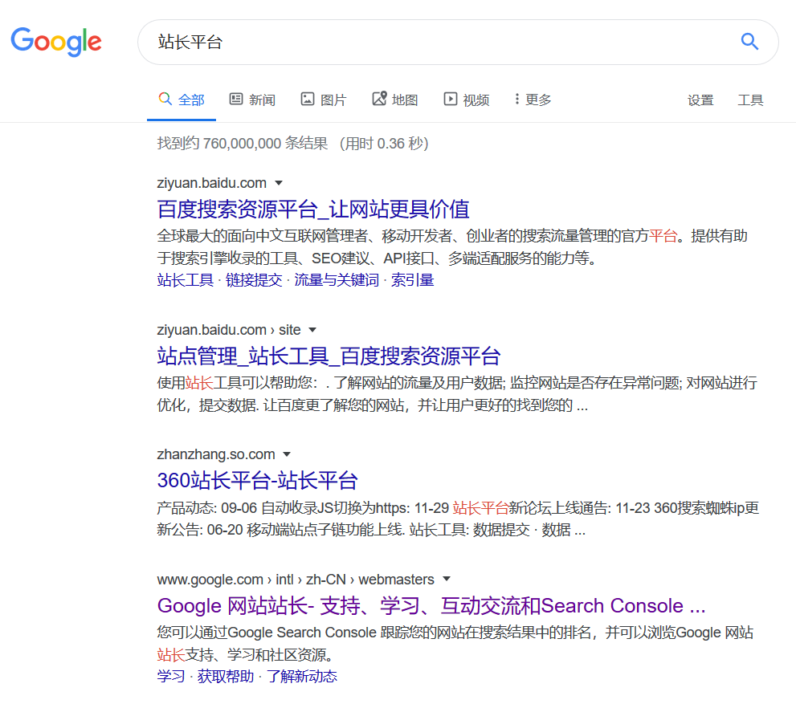Expand arrow next to www.google.com webmasters URL
This screenshot has height=704, width=796.
click(447, 579)
